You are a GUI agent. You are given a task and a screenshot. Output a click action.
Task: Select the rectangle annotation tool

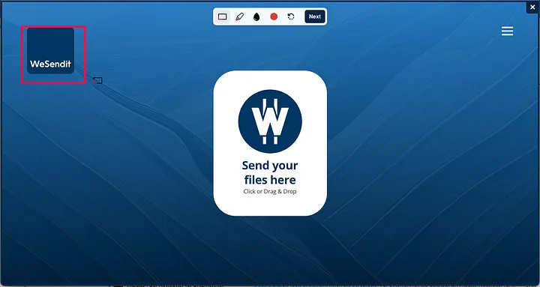point(223,16)
